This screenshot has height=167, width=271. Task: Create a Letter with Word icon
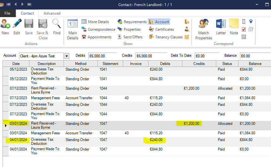221,27
